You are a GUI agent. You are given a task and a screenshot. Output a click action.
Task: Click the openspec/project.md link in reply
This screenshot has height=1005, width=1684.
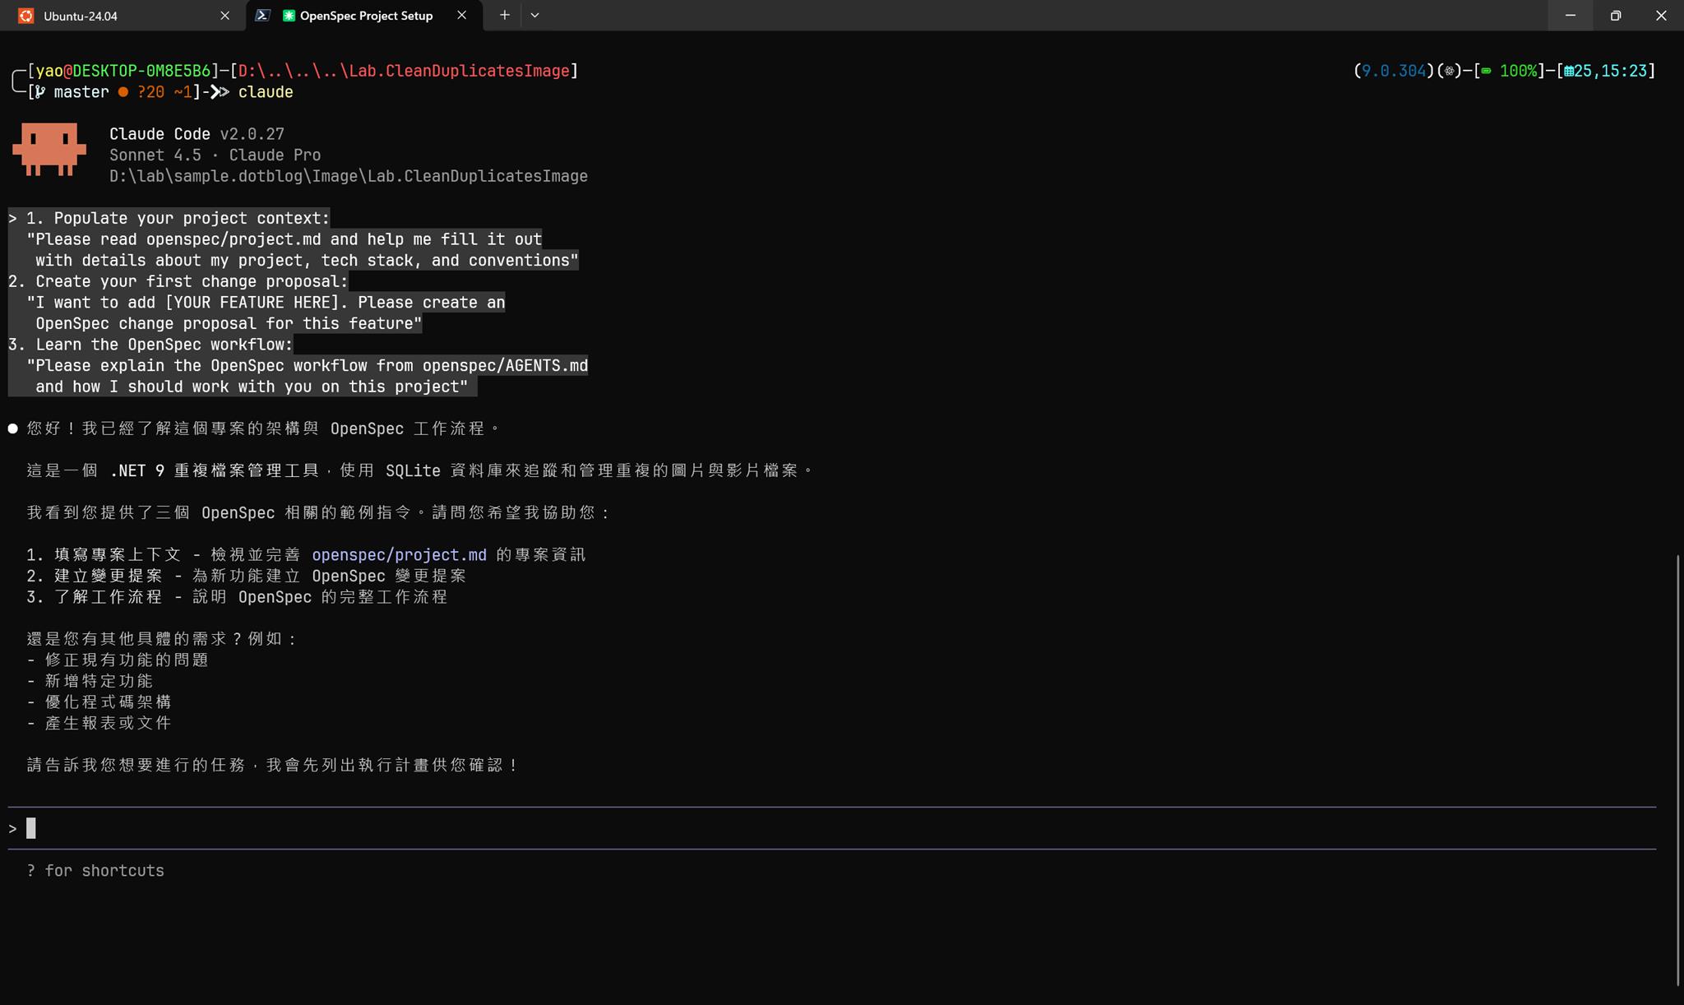399,555
